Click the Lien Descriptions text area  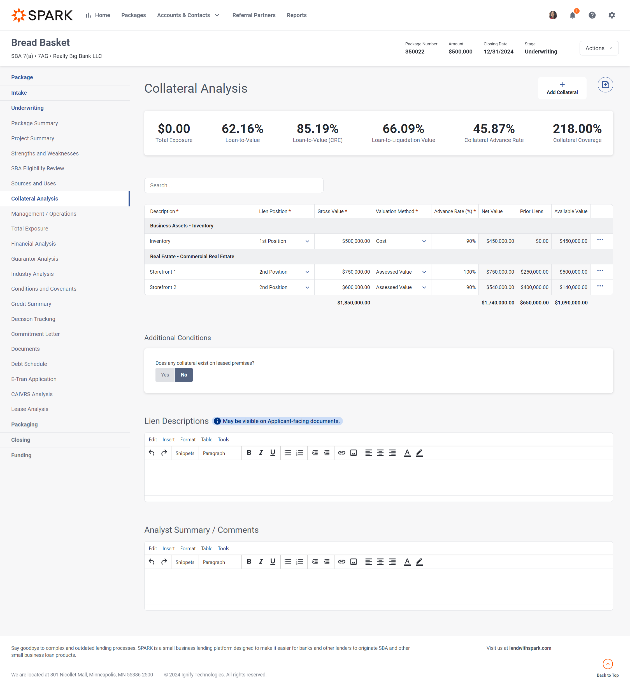point(378,478)
